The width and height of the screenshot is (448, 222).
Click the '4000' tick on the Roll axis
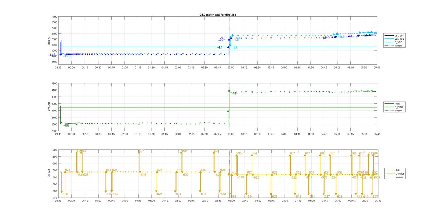(54, 150)
